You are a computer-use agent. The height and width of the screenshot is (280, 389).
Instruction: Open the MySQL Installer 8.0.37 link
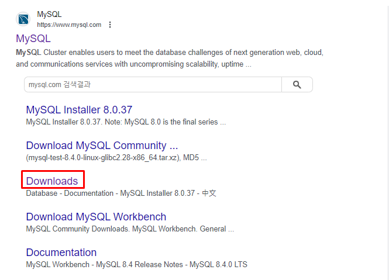(x=79, y=110)
